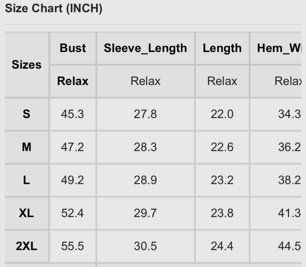
Task: Click the 55.5 bust value for 2XL
Action: point(72,246)
